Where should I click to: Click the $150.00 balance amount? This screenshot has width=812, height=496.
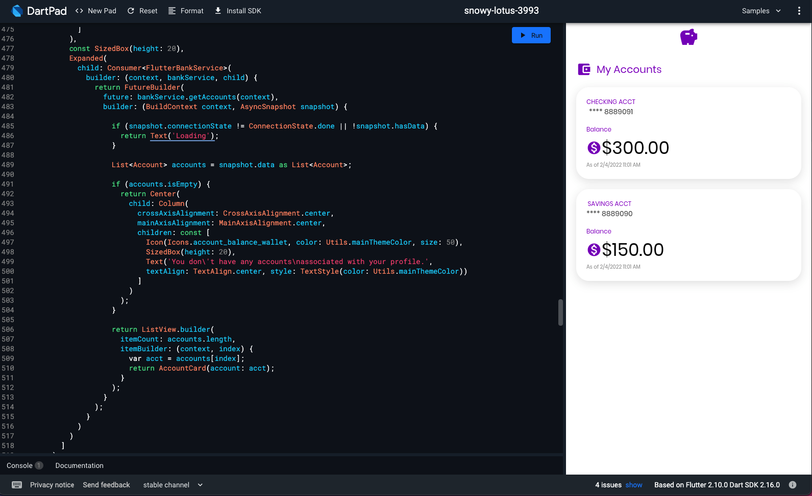click(633, 250)
